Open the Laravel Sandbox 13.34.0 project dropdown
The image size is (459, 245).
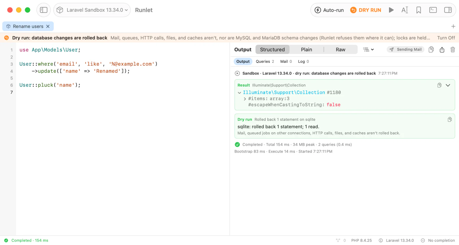point(92,10)
